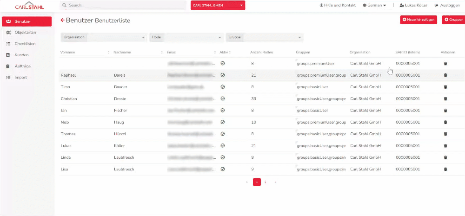Toggle the Aktiv status of Jan Fischer
Image resolution: width=465 pixels, height=216 pixels.
[x=222, y=111]
